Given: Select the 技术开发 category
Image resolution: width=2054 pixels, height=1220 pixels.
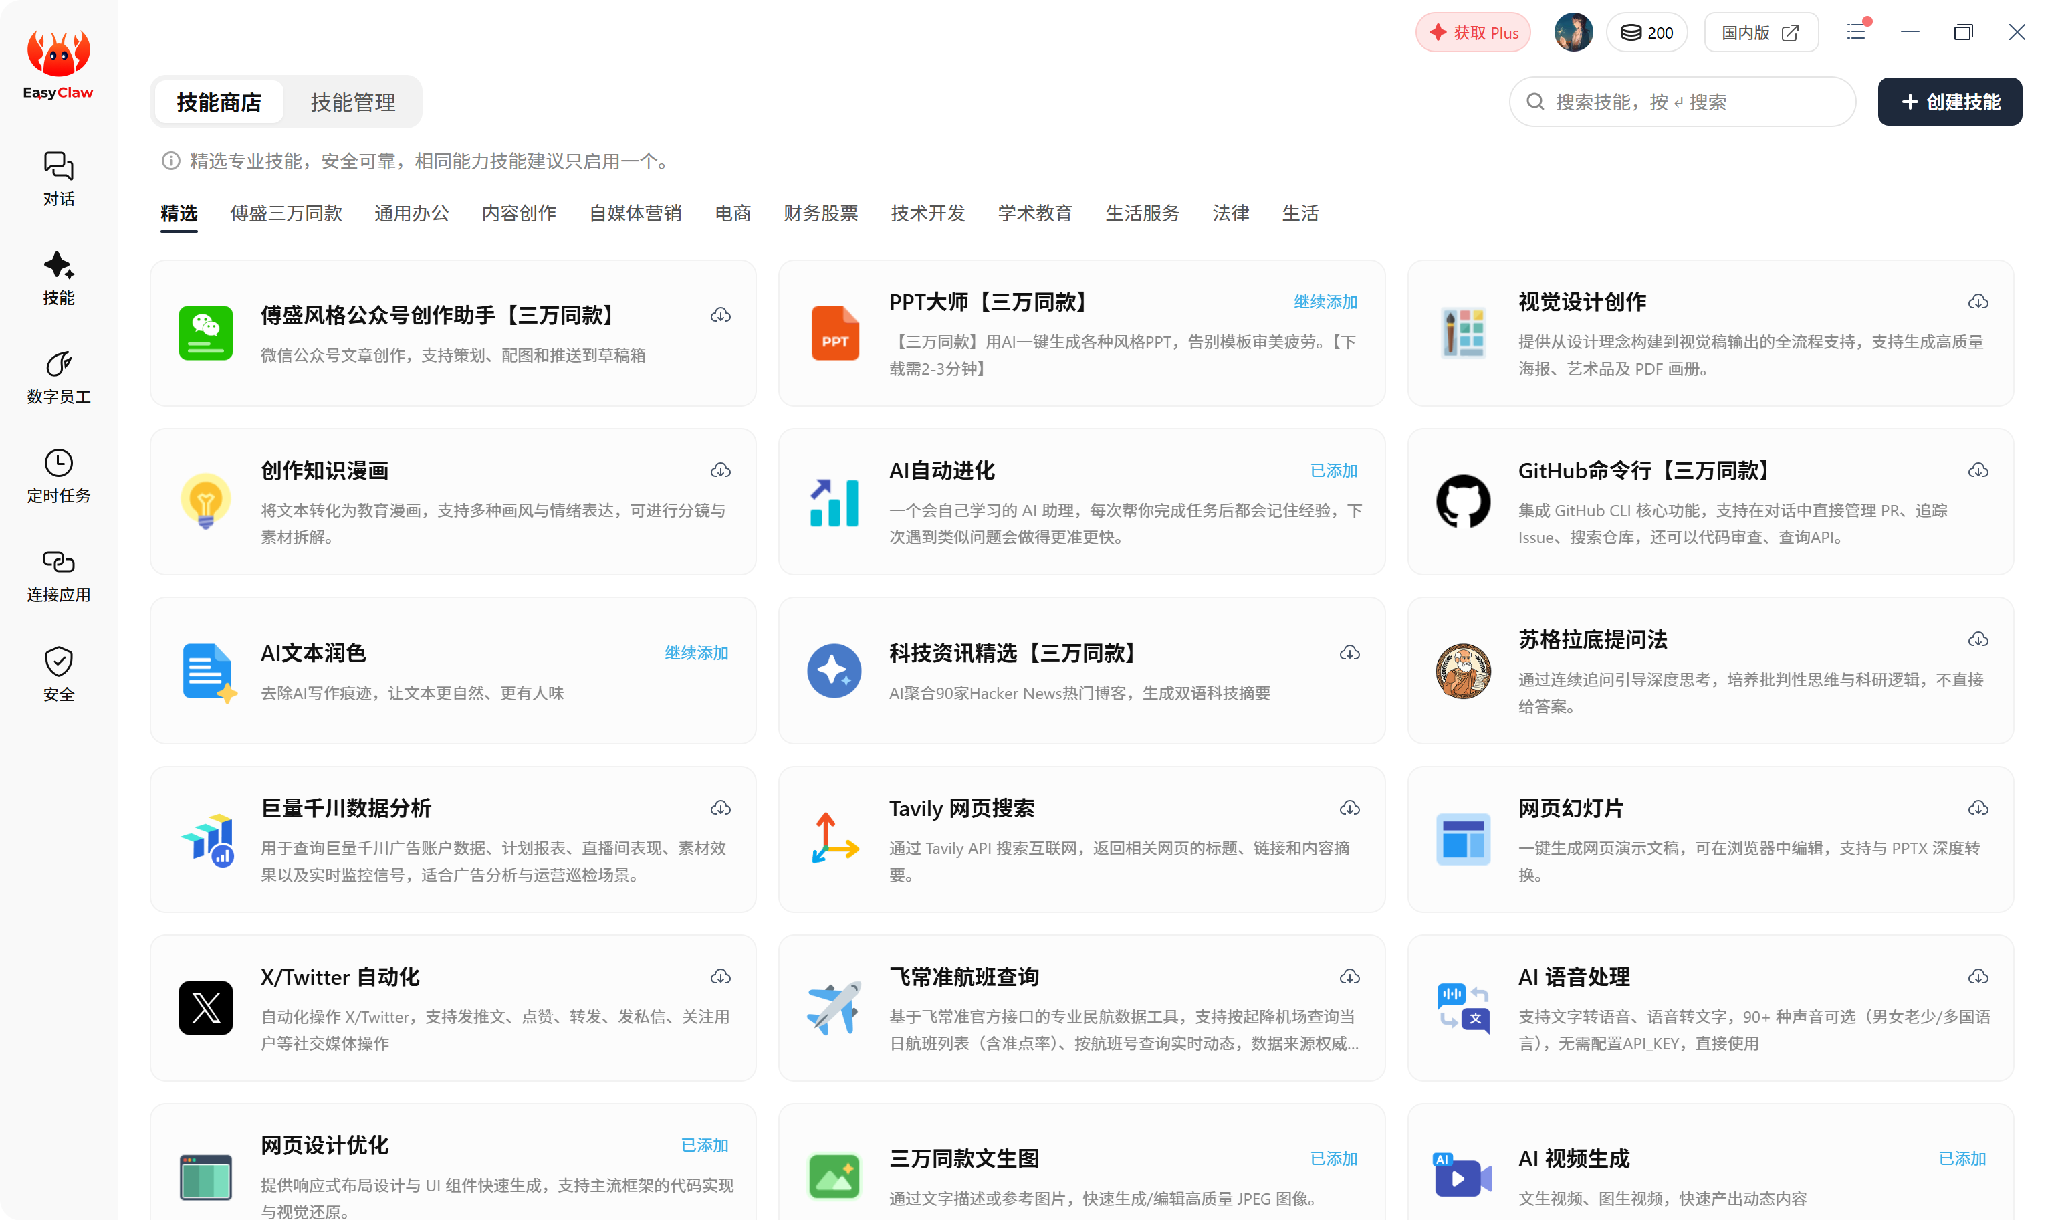Looking at the screenshot, I should click(927, 214).
